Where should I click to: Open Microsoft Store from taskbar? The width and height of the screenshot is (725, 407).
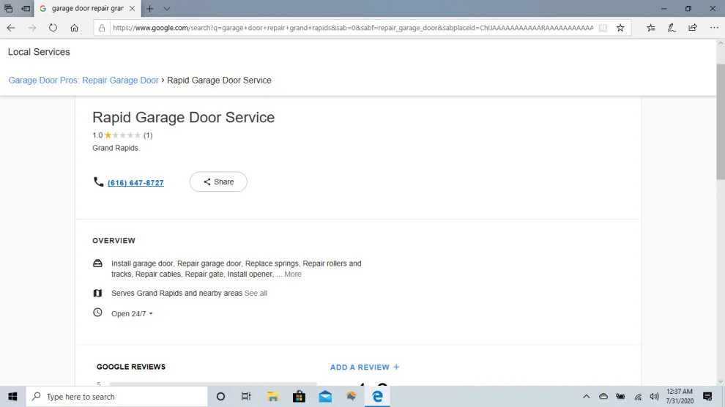pyautogui.click(x=300, y=396)
